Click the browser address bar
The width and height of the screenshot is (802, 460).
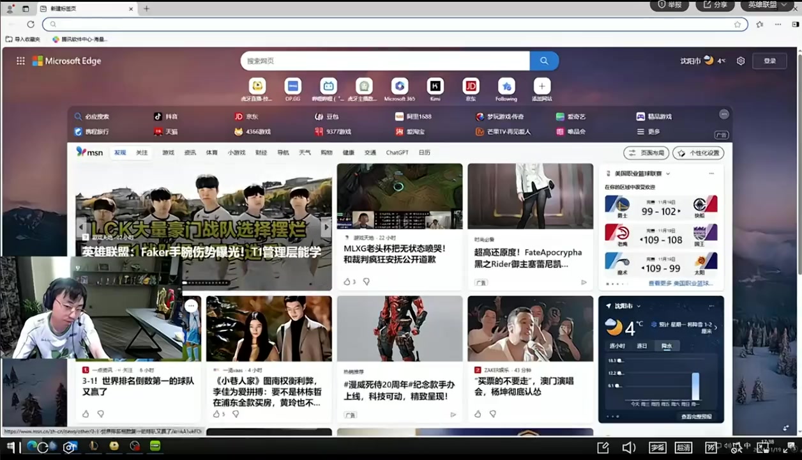pyautogui.click(x=395, y=24)
